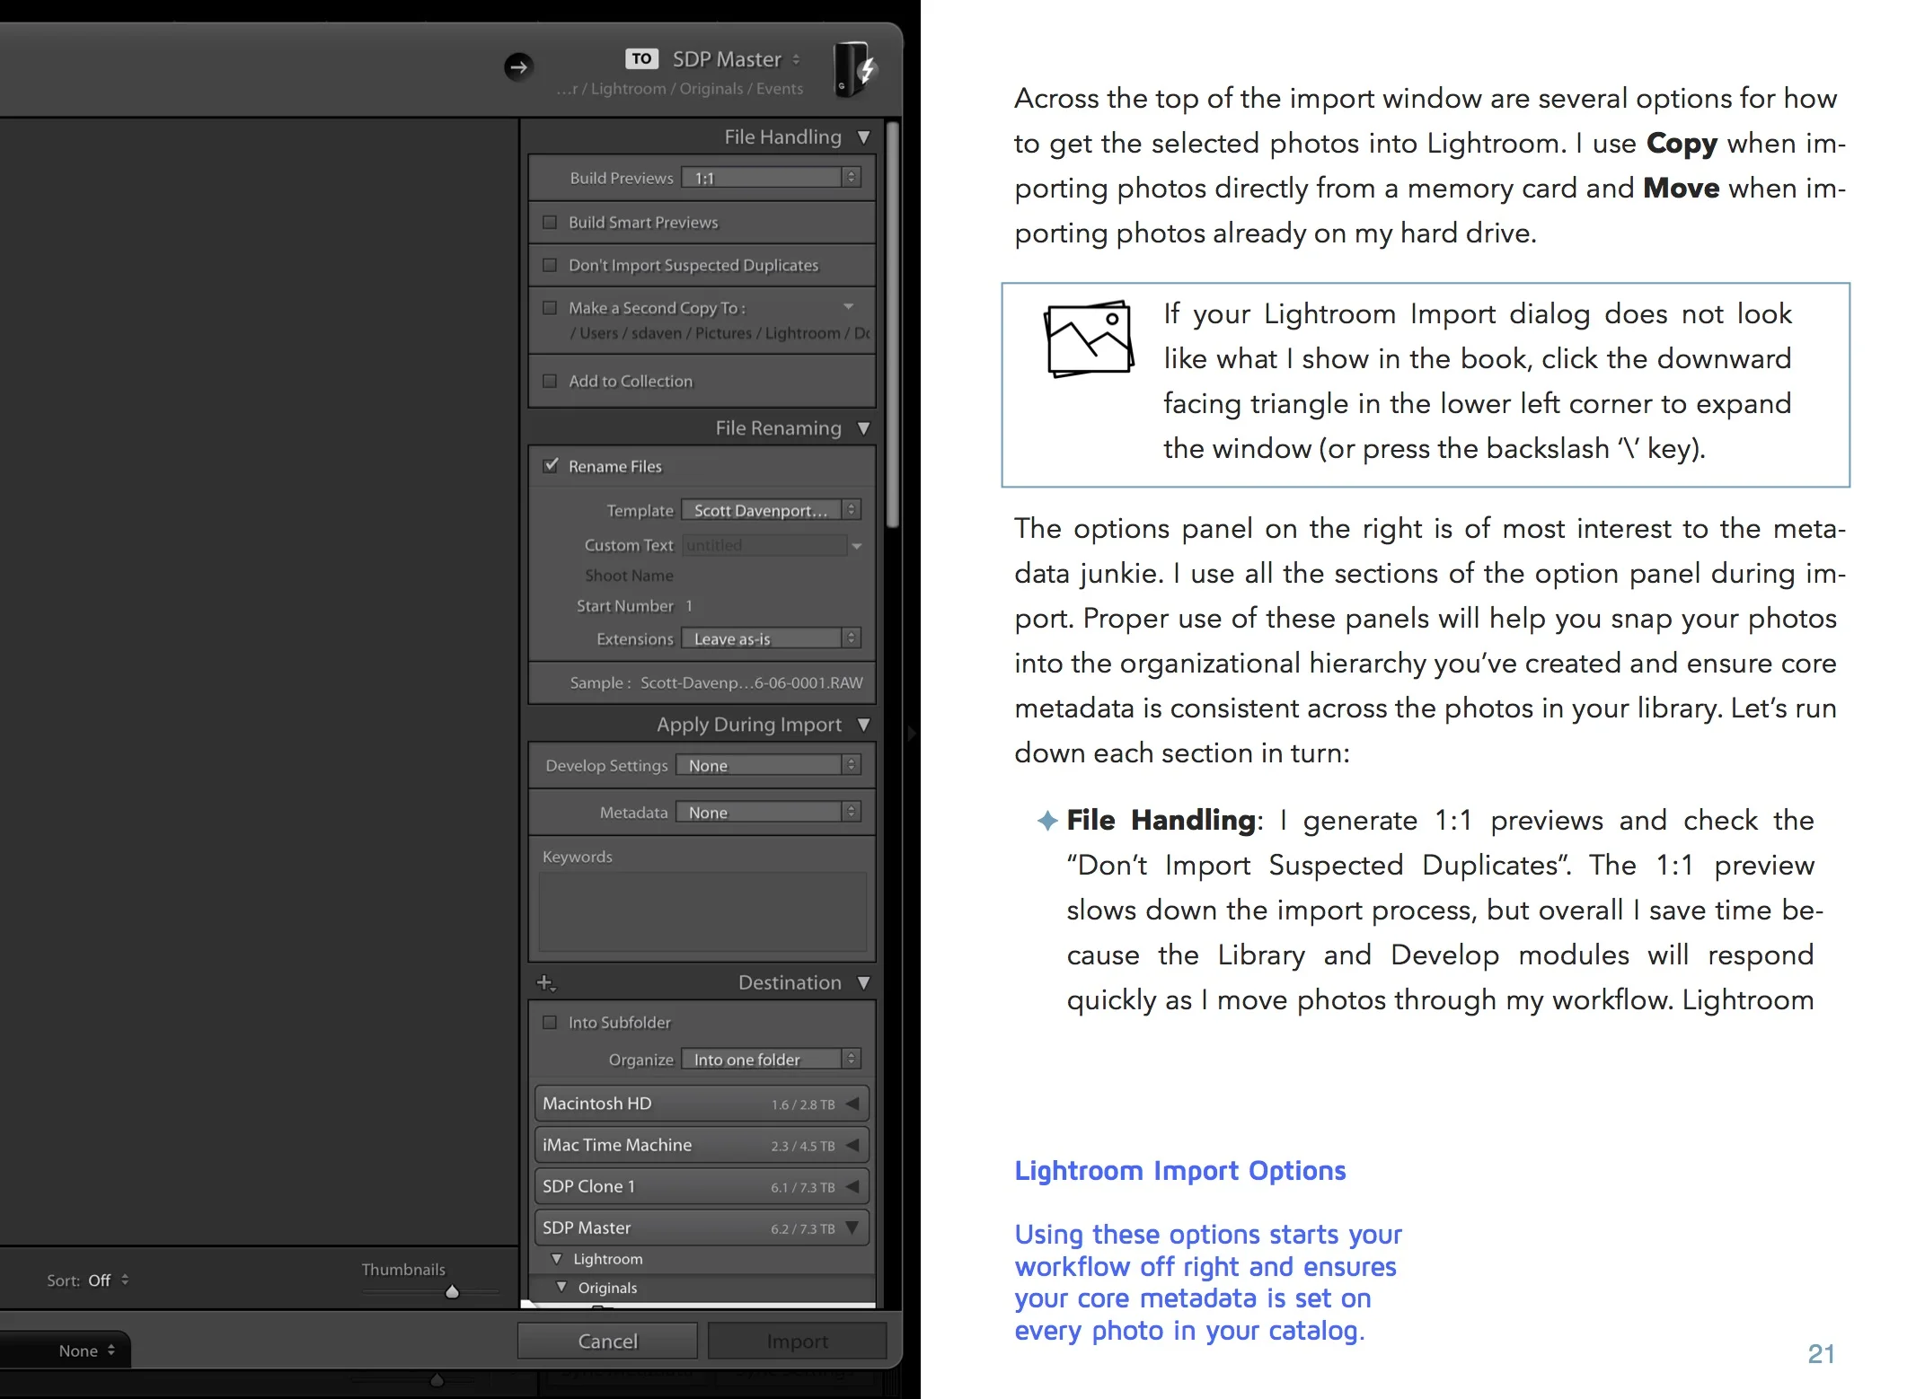Open the Build Previews 1:1 dropdown
This screenshot has height=1399, width=1916.
coord(771,178)
